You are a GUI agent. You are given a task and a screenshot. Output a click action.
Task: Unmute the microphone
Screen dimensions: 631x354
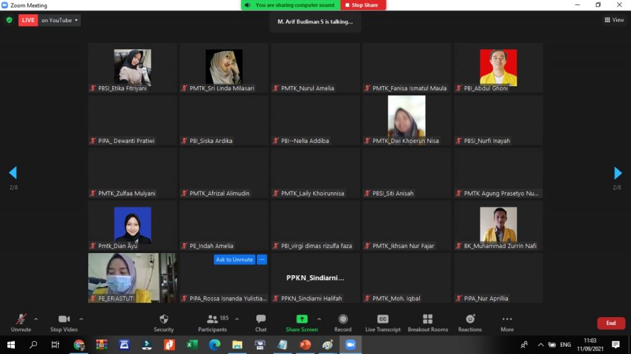21,320
